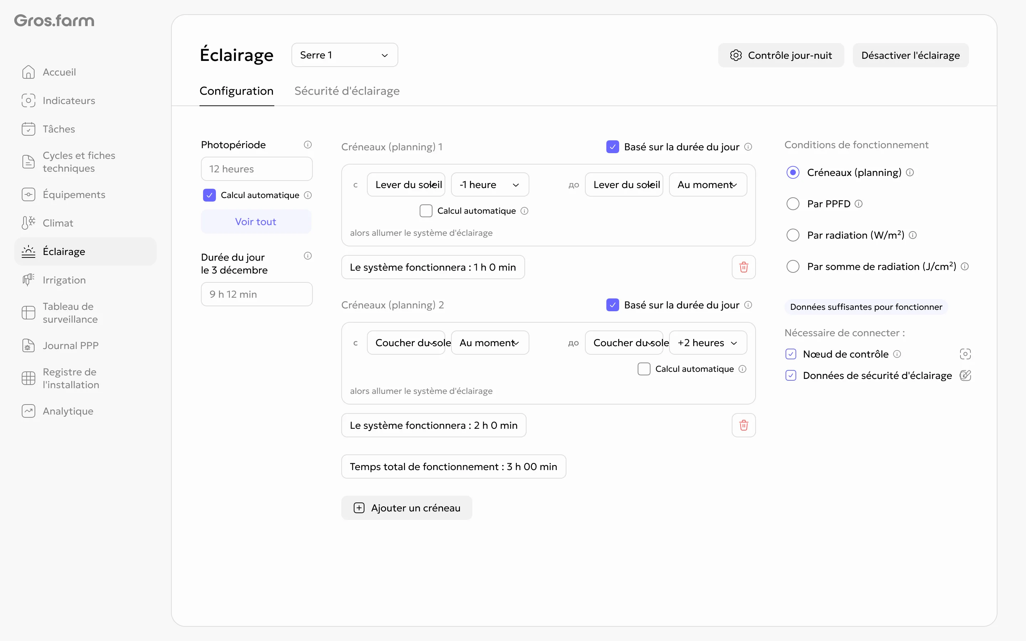Click the Indicateurs sidebar icon

pos(28,100)
